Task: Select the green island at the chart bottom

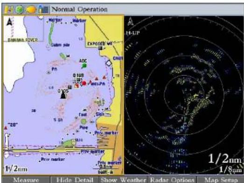Action: pyautogui.click(x=69, y=143)
